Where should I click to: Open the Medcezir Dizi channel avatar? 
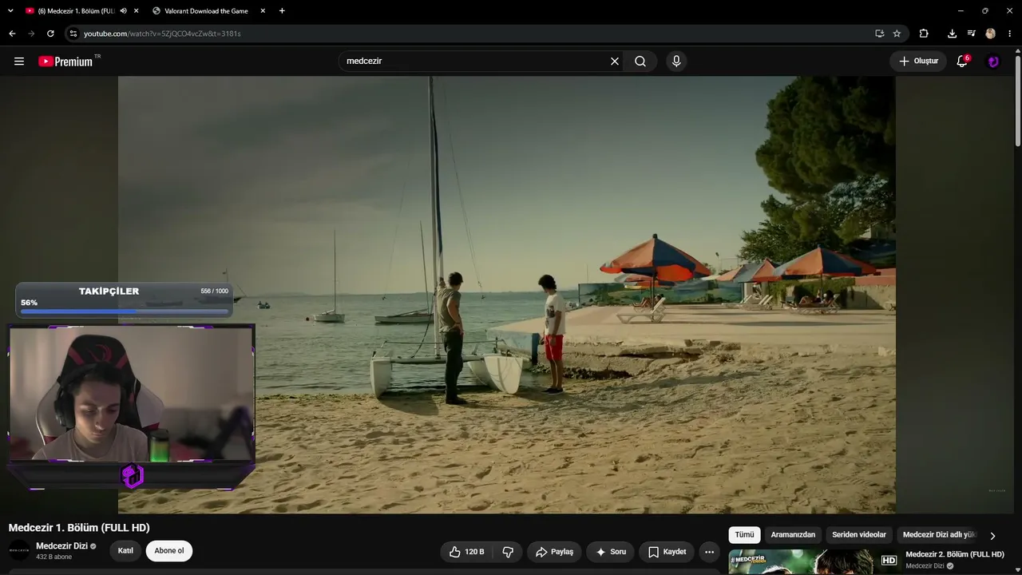tap(19, 551)
